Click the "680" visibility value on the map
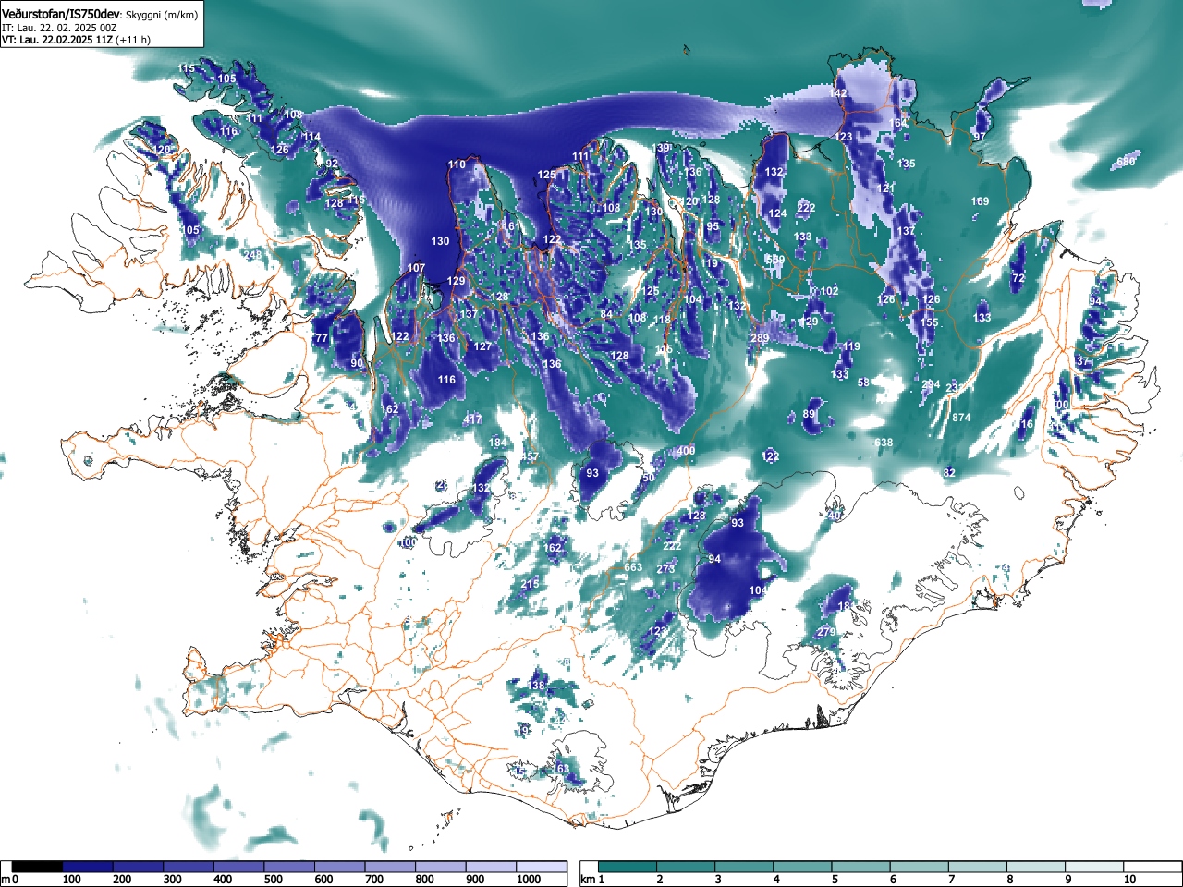The width and height of the screenshot is (1183, 887). click(1125, 163)
